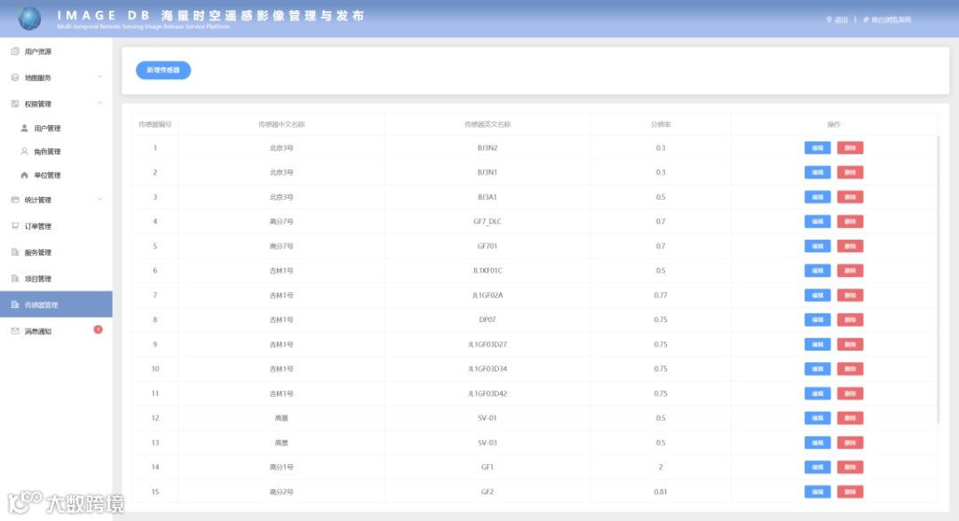Click the resolution value 0.77
The height and width of the screenshot is (521, 959).
click(x=661, y=296)
